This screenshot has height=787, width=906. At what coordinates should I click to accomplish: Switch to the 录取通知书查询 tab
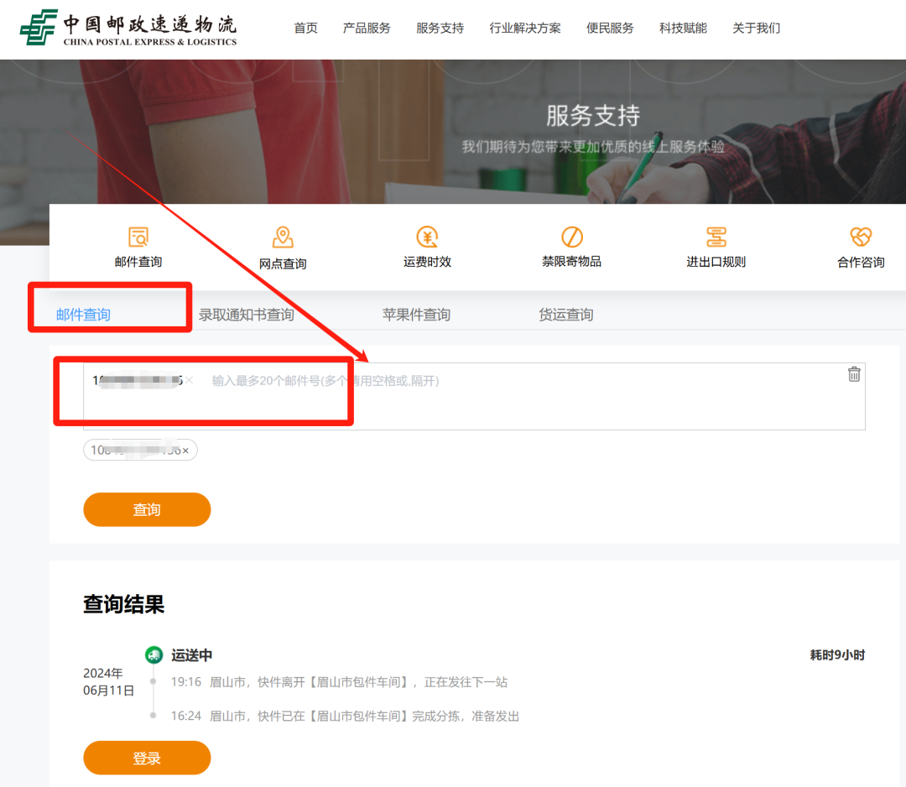tap(246, 315)
